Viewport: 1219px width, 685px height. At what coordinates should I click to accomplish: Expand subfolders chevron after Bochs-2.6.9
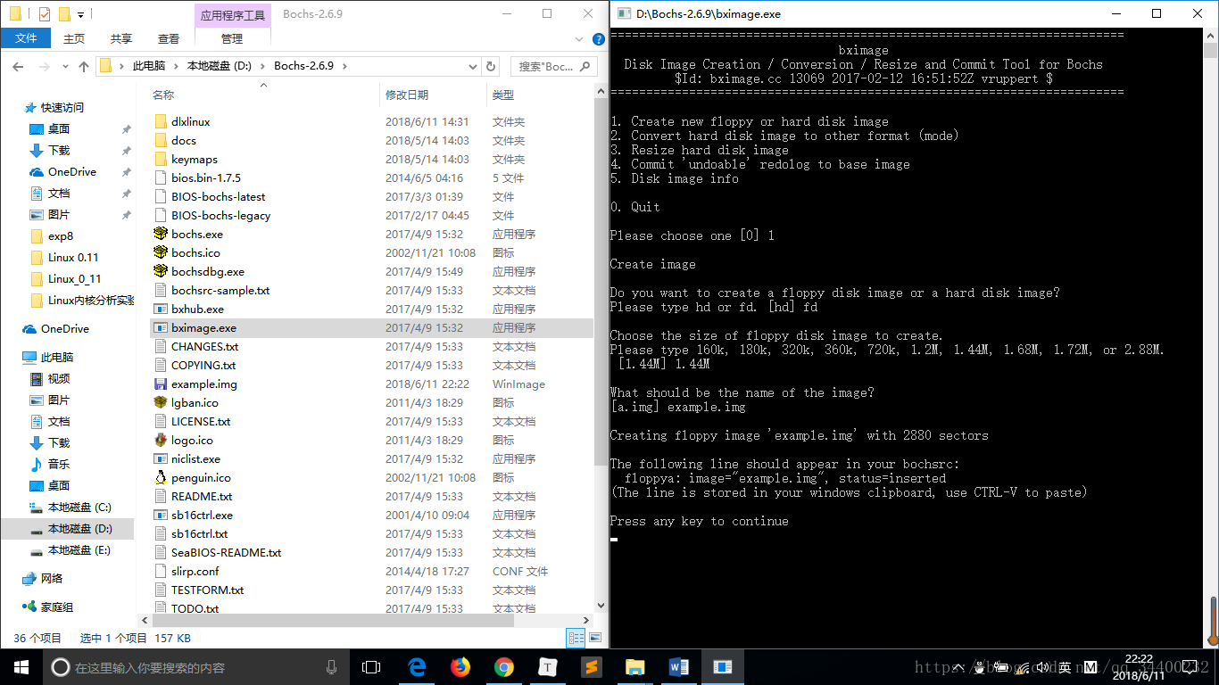pyautogui.click(x=344, y=66)
